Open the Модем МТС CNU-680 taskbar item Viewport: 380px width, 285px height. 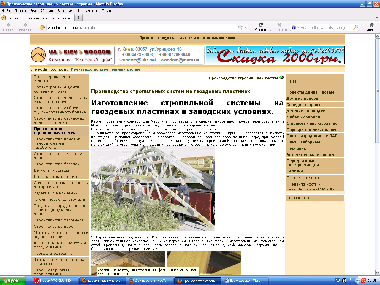(56, 281)
